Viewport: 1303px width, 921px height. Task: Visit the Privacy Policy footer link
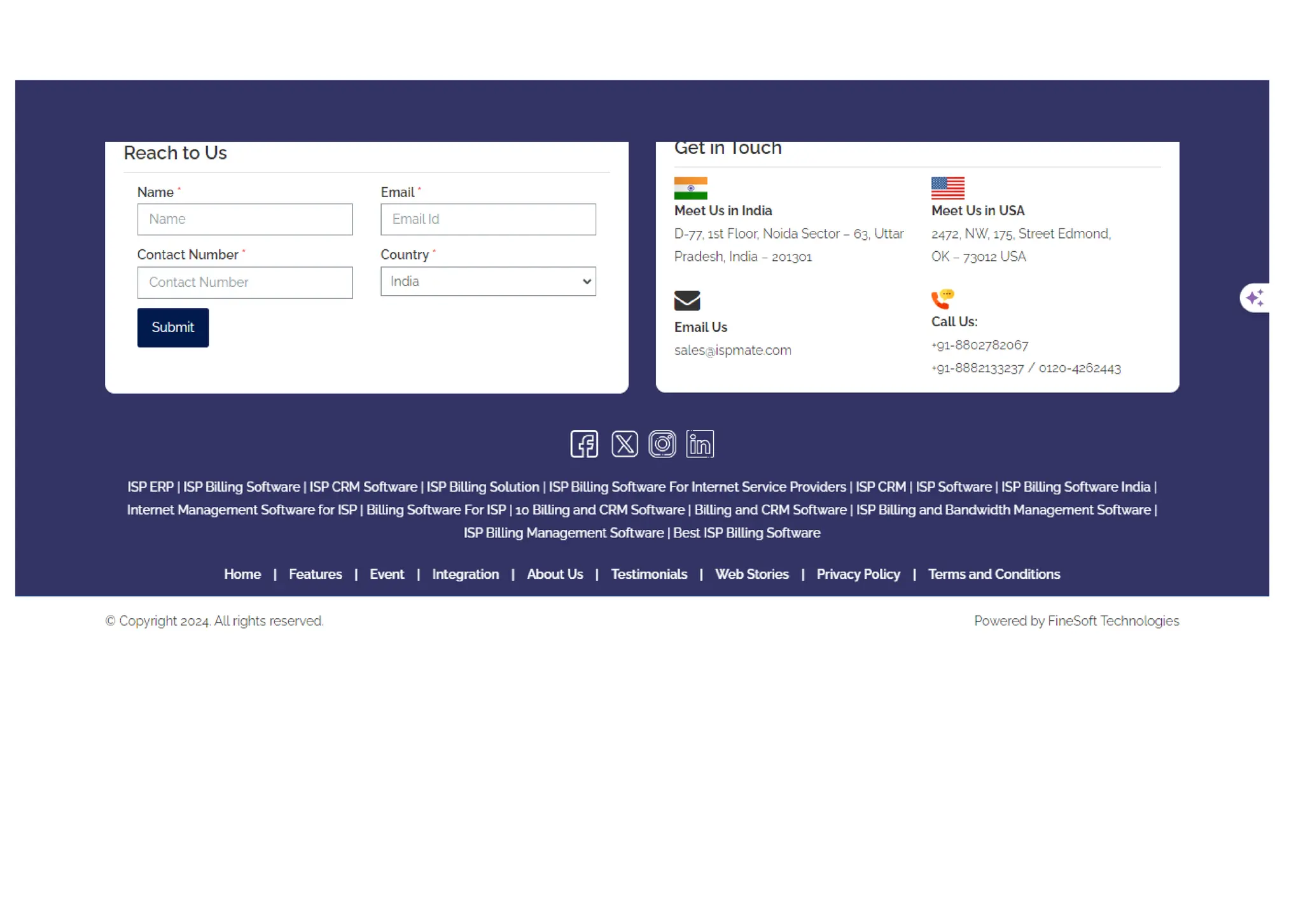click(x=858, y=574)
